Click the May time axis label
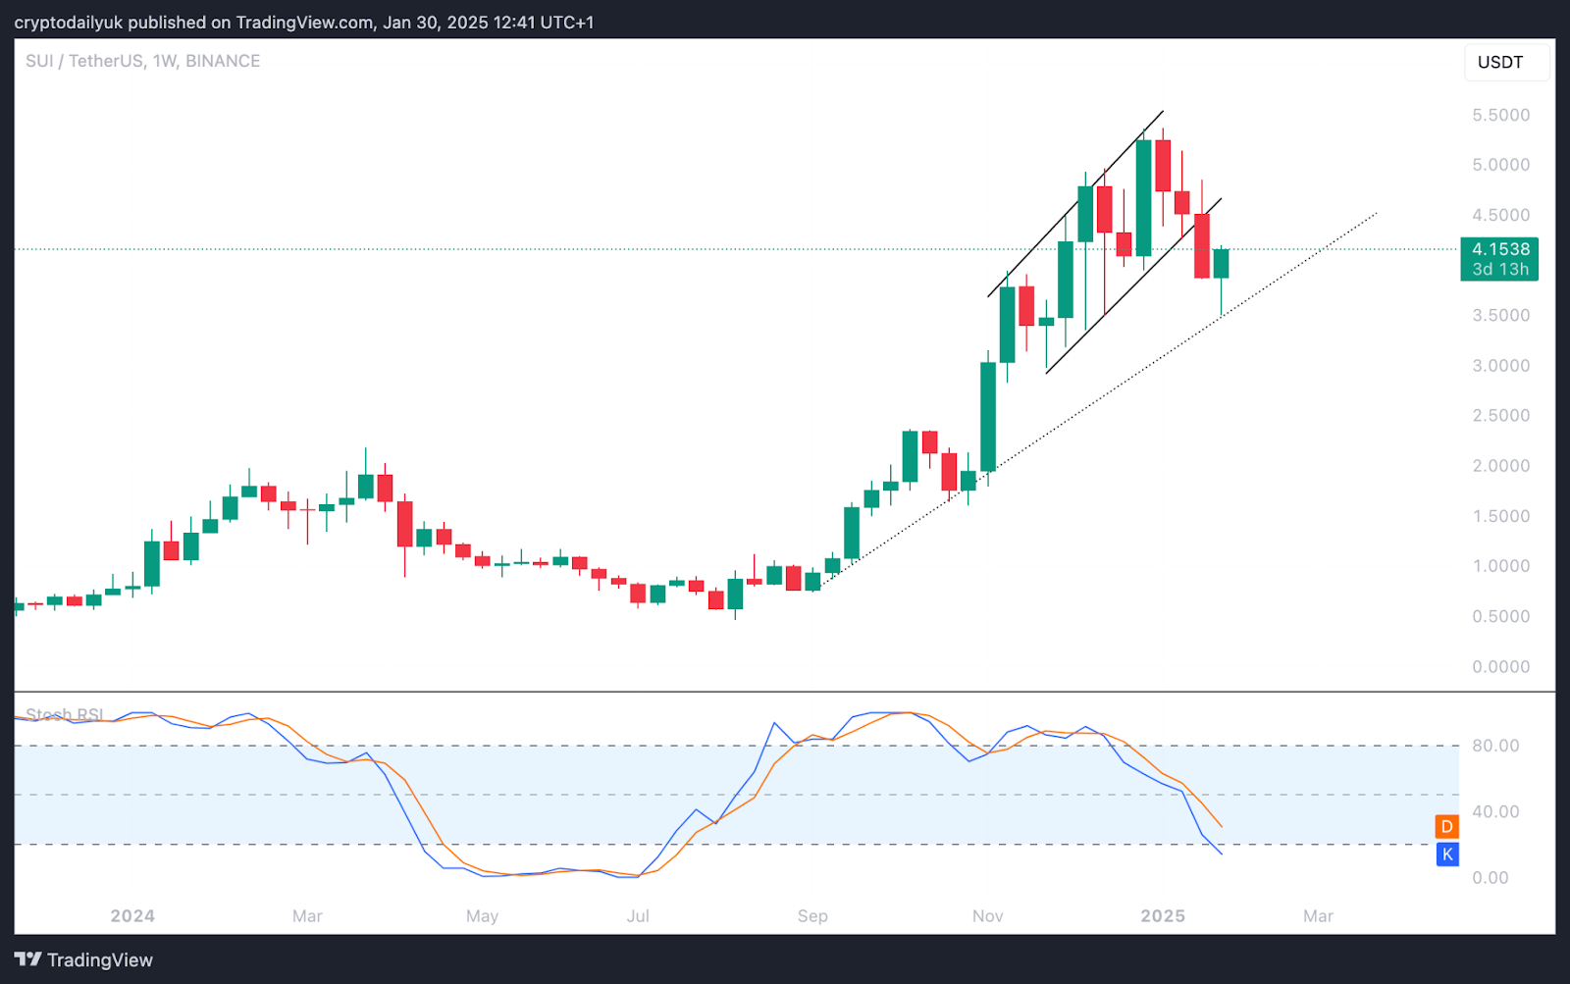1570x984 pixels. pyautogui.click(x=482, y=916)
